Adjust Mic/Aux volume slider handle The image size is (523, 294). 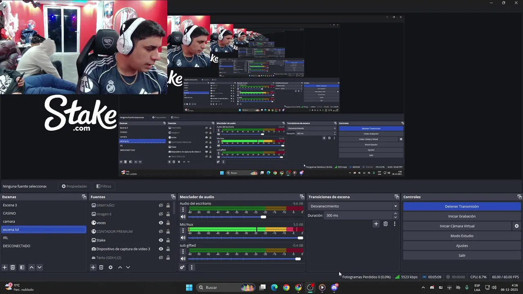(x=300, y=238)
